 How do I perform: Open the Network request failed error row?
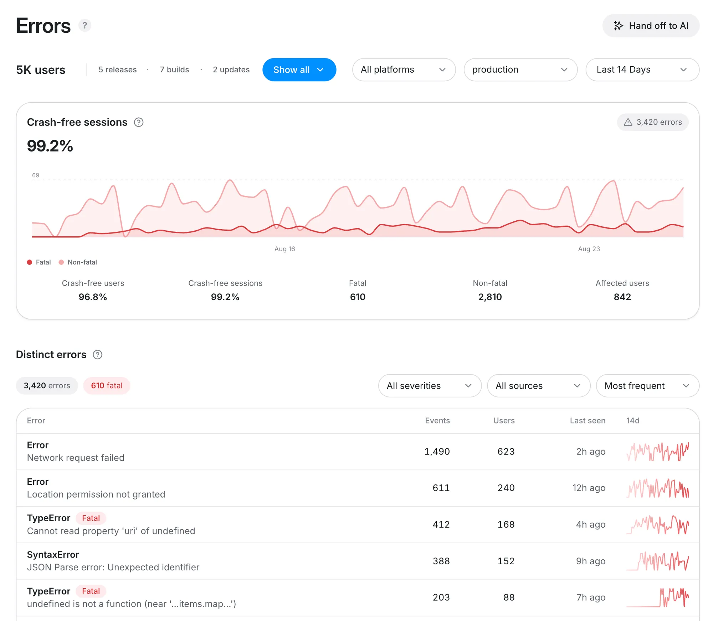click(x=358, y=452)
